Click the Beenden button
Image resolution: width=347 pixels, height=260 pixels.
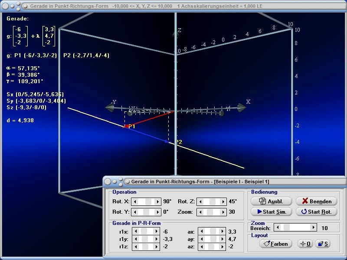(x=317, y=201)
